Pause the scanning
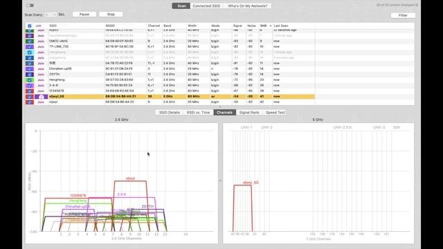The height and width of the screenshot is (249, 443). click(x=84, y=14)
